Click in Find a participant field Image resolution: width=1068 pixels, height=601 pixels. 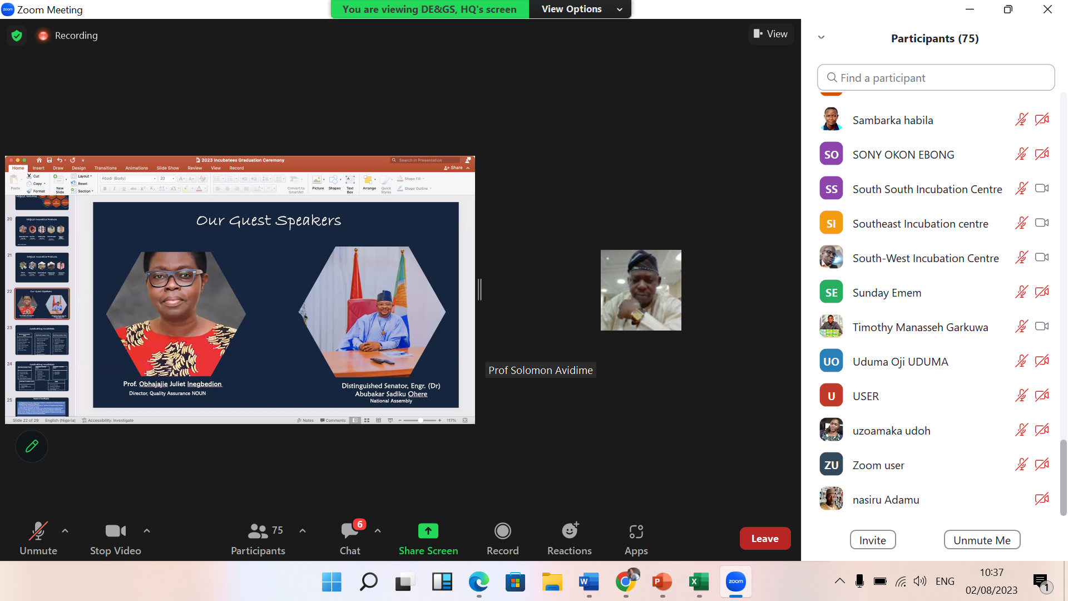click(x=936, y=78)
